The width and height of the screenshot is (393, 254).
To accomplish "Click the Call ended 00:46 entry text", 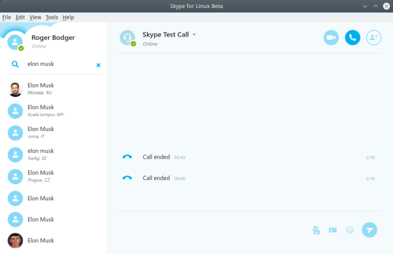I will tap(156, 178).
